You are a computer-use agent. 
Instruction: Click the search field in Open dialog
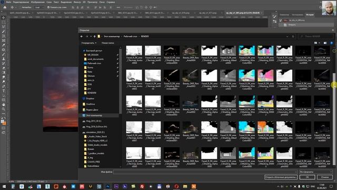click(315, 36)
